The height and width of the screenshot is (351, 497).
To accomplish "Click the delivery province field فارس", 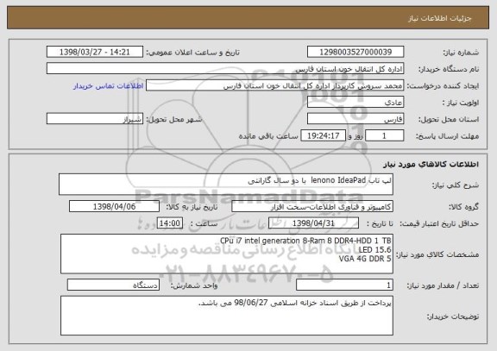I will click(x=355, y=119).
